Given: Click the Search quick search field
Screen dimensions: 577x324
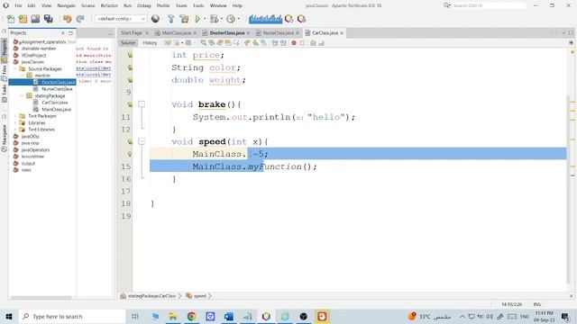Looking at the screenshot, I should pos(489,5).
